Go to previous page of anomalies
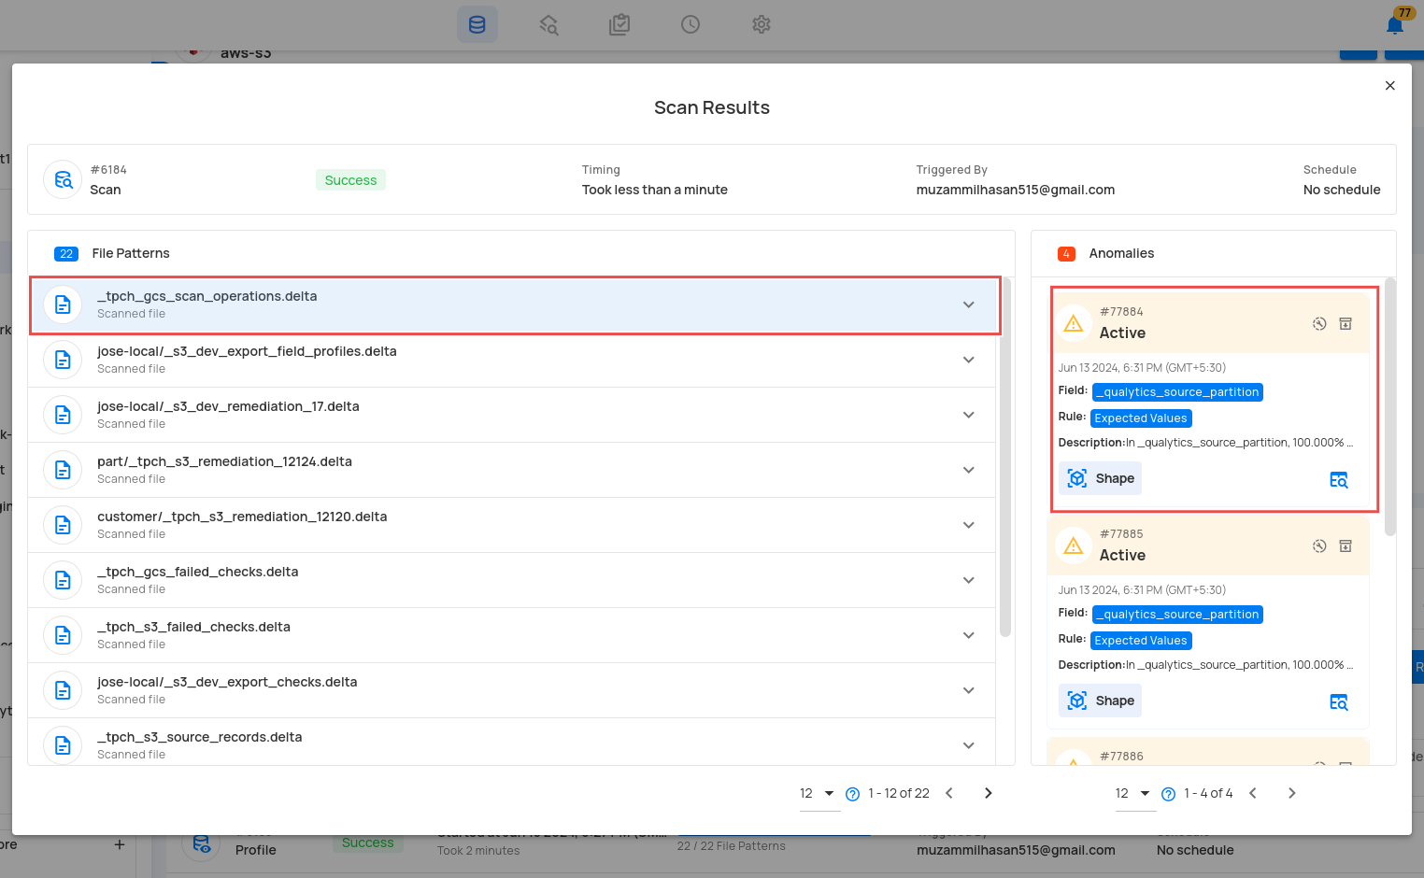 tap(1253, 793)
